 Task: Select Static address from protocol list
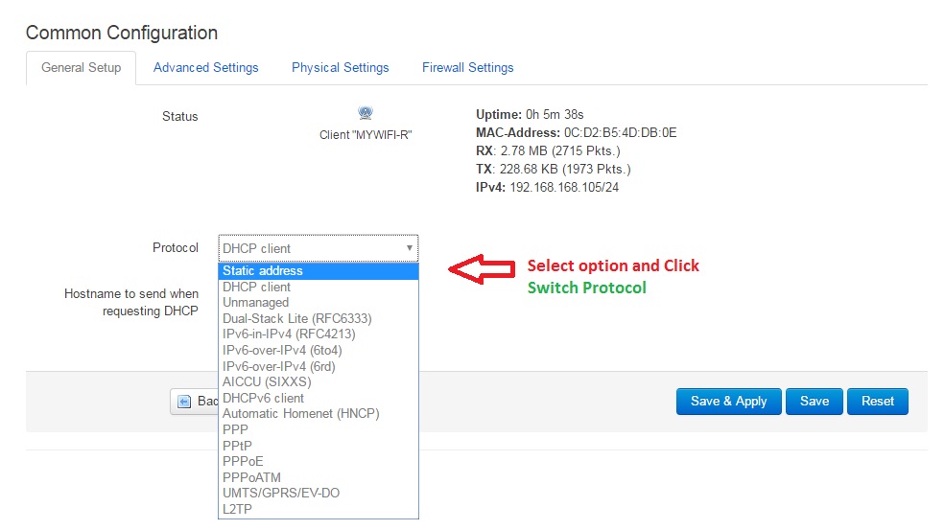[263, 271]
